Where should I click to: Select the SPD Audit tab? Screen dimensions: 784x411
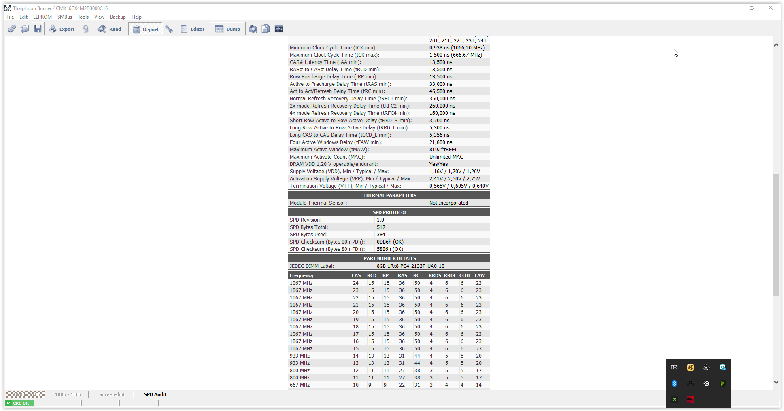click(155, 394)
